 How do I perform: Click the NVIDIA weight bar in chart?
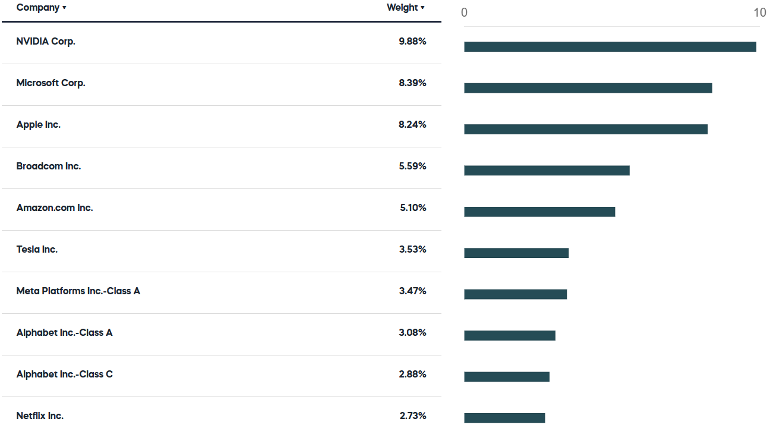(x=610, y=47)
